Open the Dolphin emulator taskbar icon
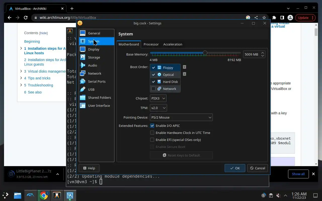 (31, 195)
